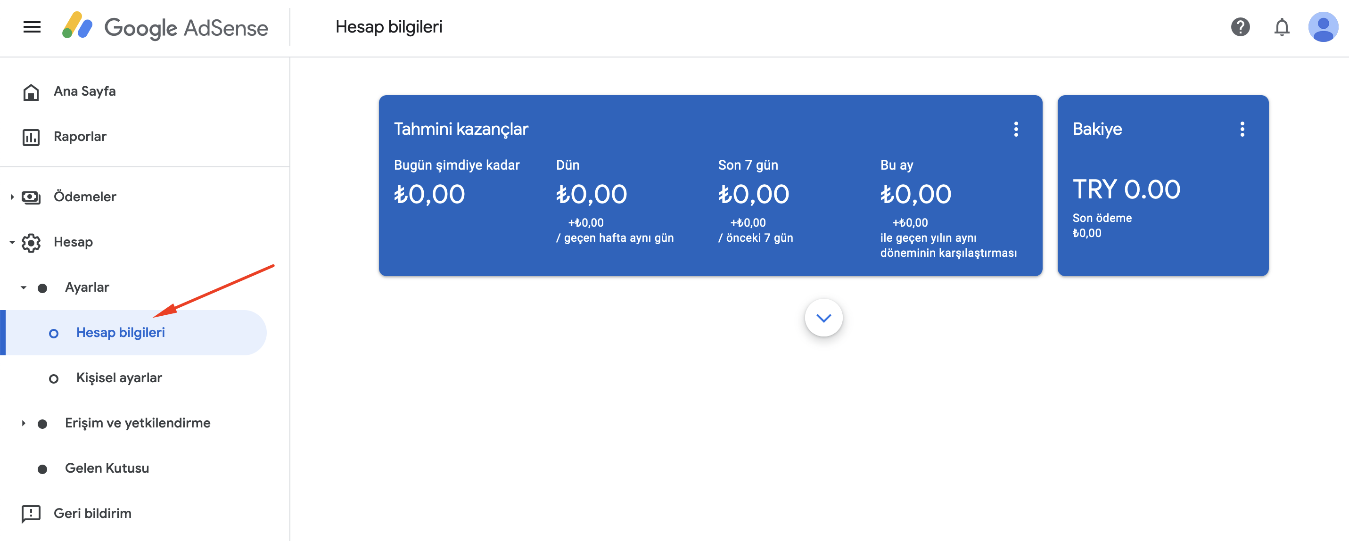Open Geri bildirim
Image resolution: width=1349 pixels, height=541 pixels.
(93, 513)
